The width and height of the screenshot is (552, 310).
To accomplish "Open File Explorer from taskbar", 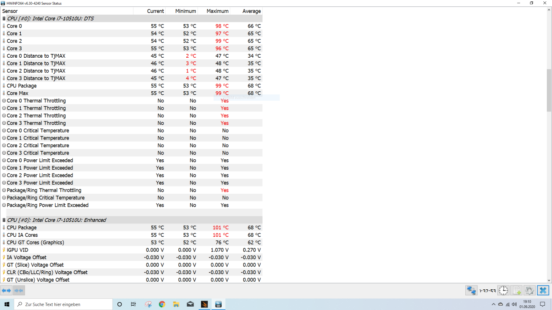I will (x=176, y=304).
